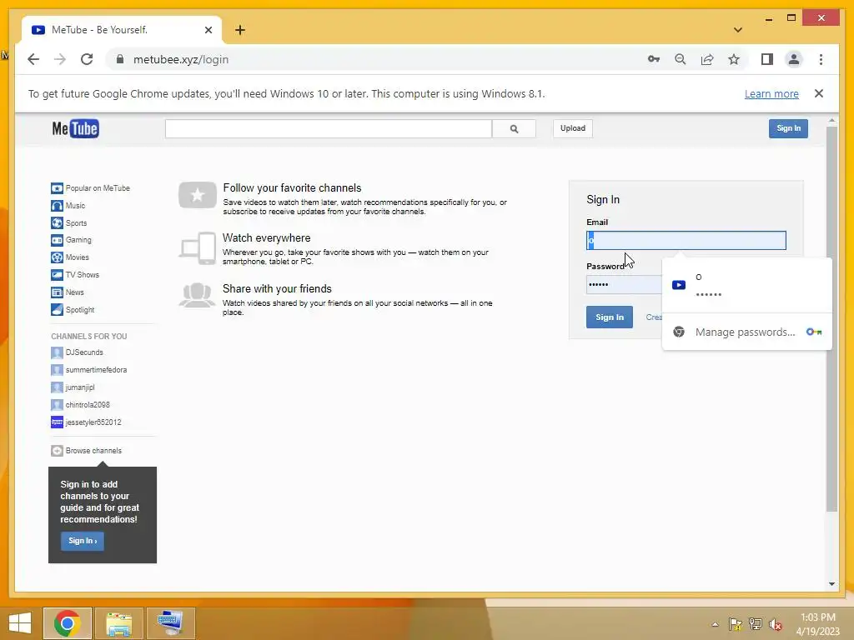Select saved credential 'o' suggestion
854x640 pixels.
[x=746, y=285]
